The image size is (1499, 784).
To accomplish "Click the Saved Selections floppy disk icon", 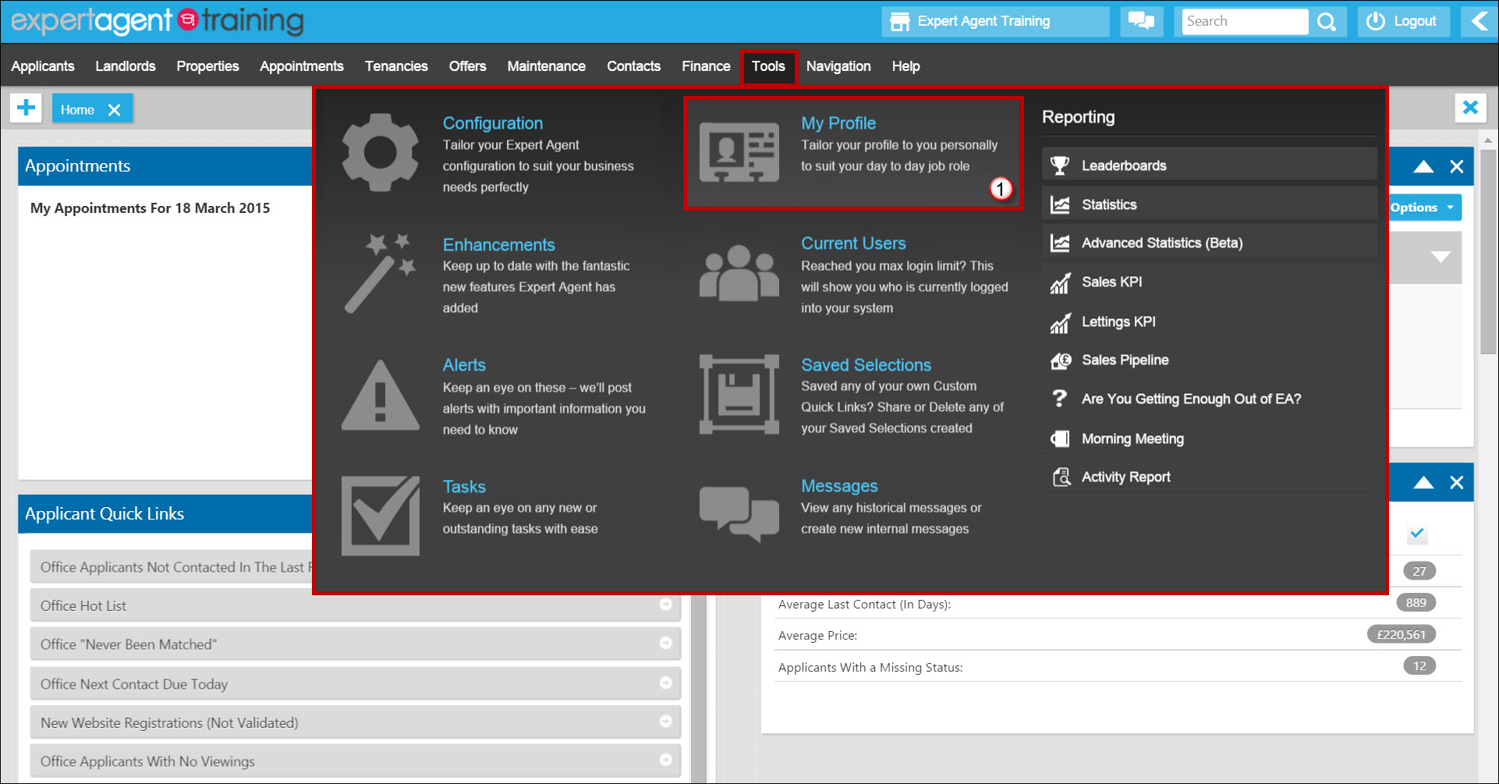I will [x=739, y=394].
